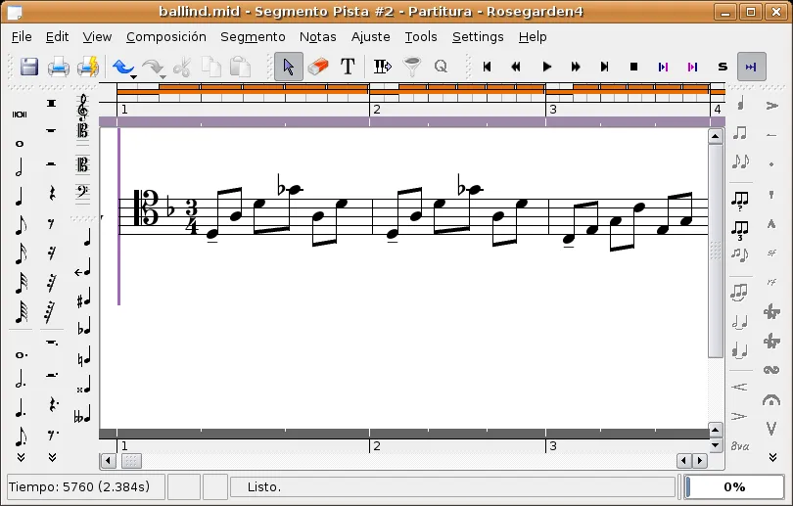Image resolution: width=793 pixels, height=506 pixels.
Task: Click the Cut scissors icon
Action: point(181,67)
